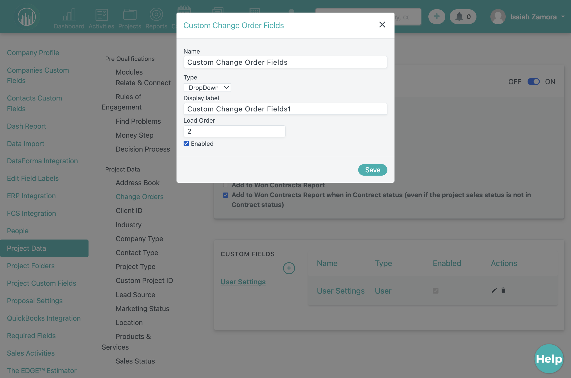Screen dimensions: 571x378
Task: Open QuickBooks Integration in the sidebar
Action: 44,318
